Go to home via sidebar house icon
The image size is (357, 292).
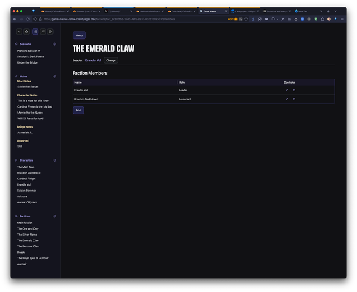(26, 32)
